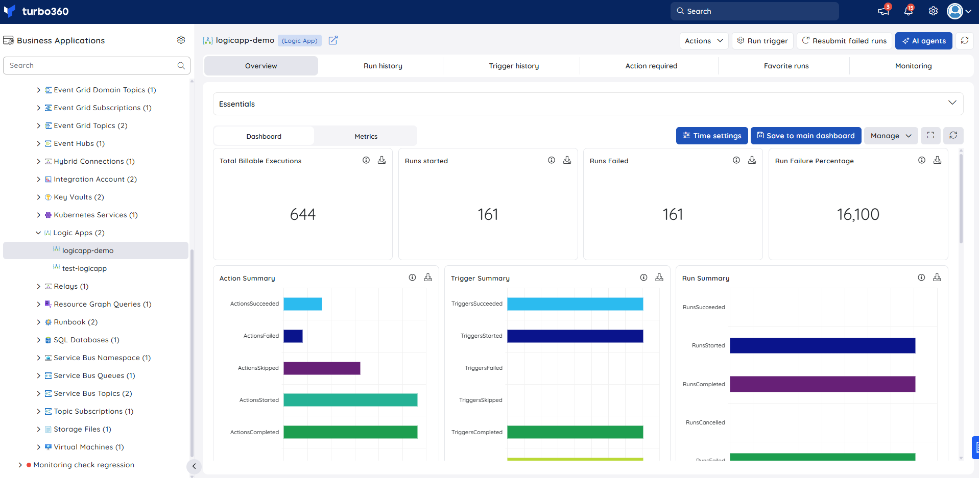Select the Dashboard view tab

tap(264, 136)
